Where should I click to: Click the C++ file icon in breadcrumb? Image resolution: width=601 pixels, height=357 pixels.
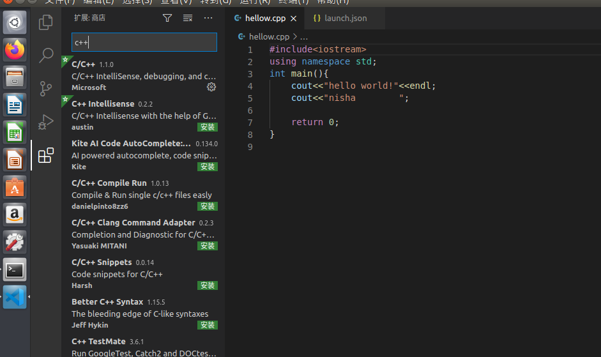click(x=241, y=36)
